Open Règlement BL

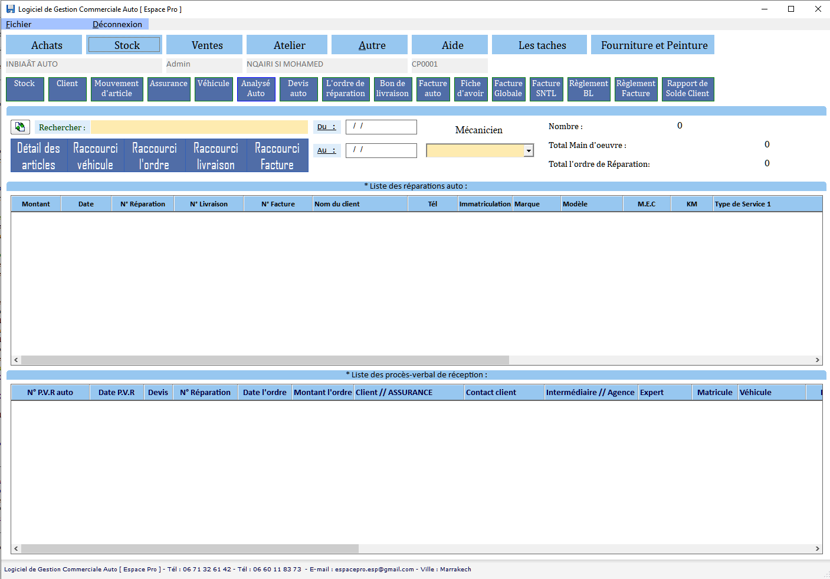pos(589,89)
